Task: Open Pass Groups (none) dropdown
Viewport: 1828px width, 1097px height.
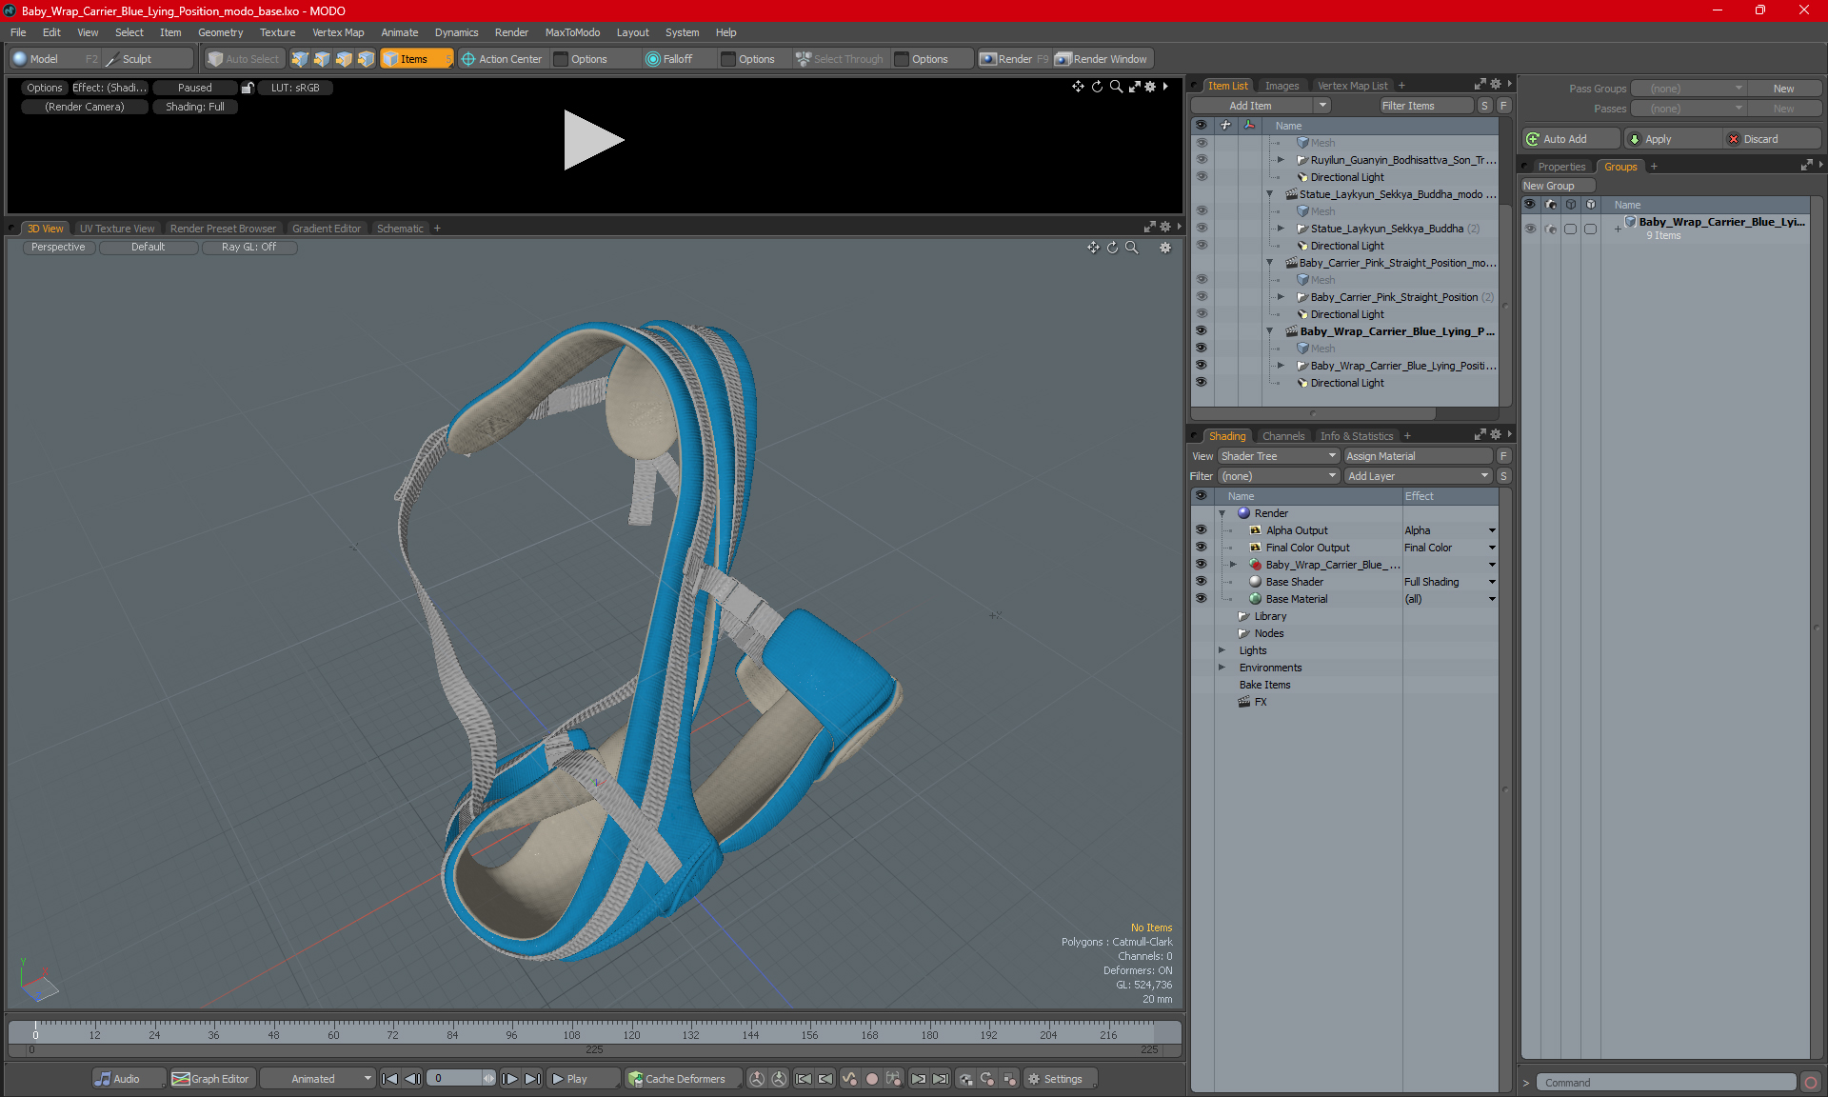Action: point(1687,89)
